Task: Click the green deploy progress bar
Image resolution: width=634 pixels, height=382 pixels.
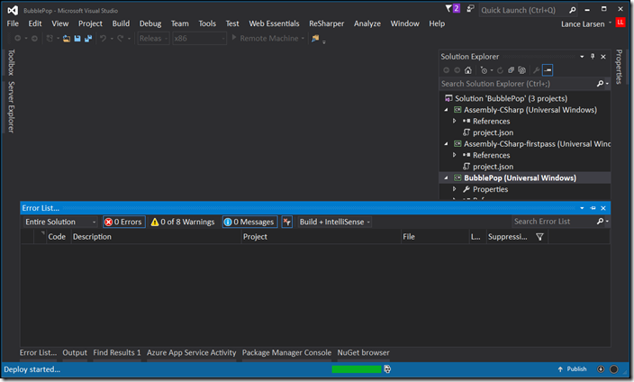Action: click(x=357, y=369)
